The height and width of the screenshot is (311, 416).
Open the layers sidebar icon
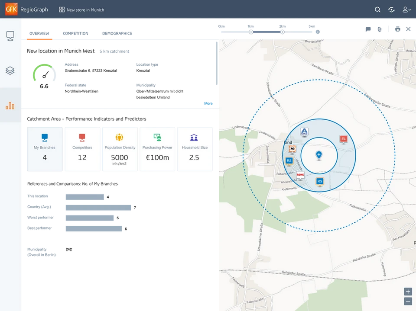[10, 71]
